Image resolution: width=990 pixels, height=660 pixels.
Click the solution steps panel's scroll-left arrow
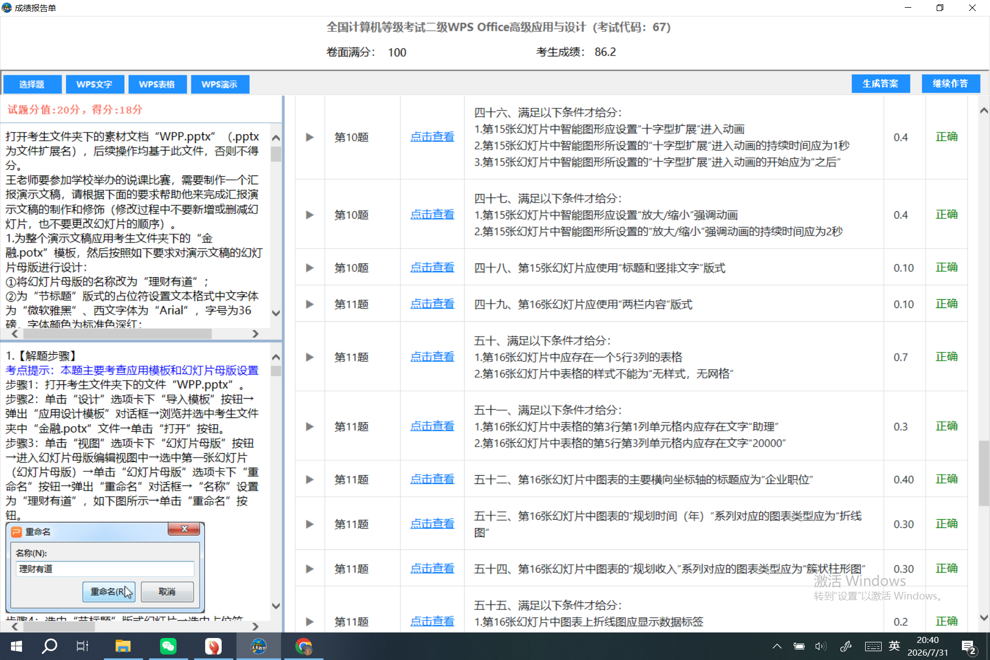coord(15,626)
